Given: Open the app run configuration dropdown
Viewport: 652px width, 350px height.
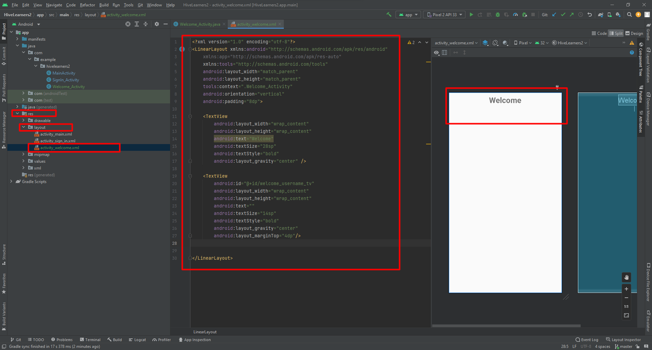Looking at the screenshot, I should pyautogui.click(x=408, y=15).
